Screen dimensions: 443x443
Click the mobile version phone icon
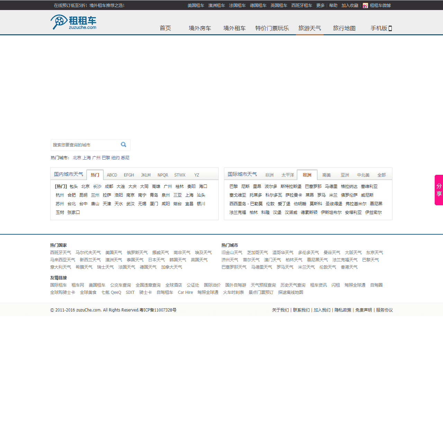coord(390,28)
